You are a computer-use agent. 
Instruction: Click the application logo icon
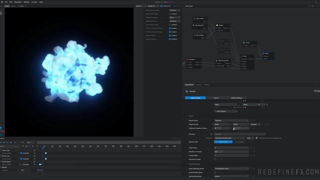click(2, 2)
